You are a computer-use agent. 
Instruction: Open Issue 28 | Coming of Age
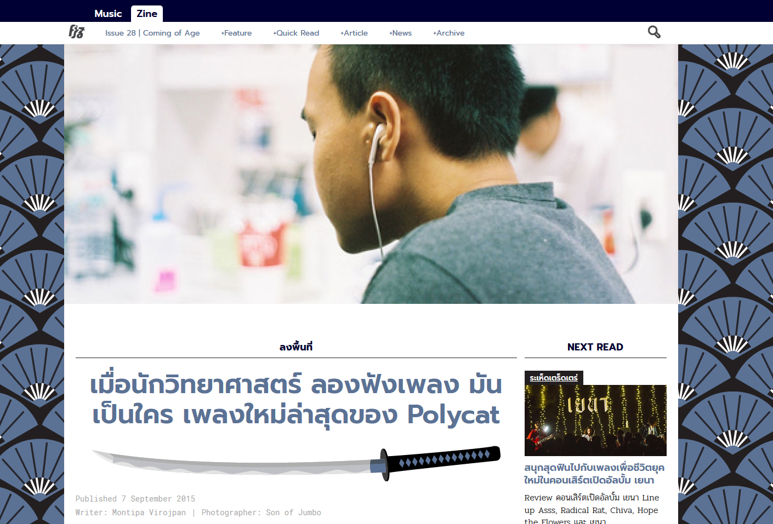coord(152,33)
